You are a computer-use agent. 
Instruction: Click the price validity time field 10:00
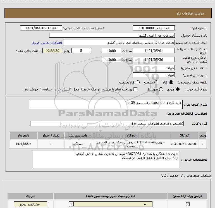pyautogui.click(x=111, y=59)
